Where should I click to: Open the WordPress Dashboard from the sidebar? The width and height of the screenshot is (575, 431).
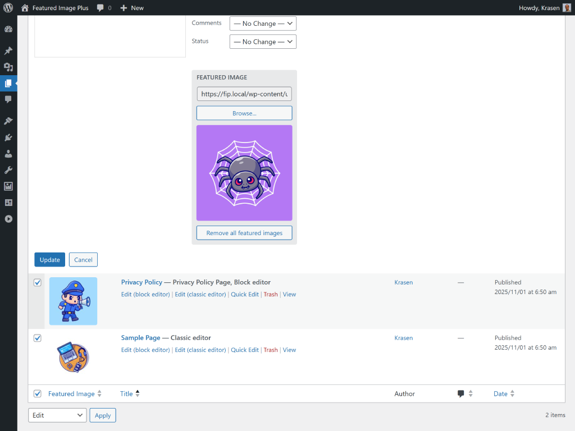click(8, 28)
